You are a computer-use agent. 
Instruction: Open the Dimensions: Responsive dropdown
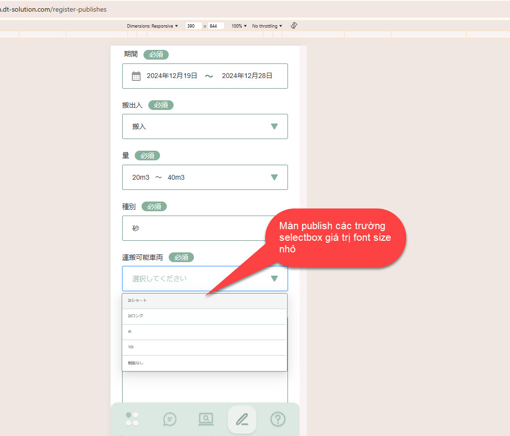[152, 26]
